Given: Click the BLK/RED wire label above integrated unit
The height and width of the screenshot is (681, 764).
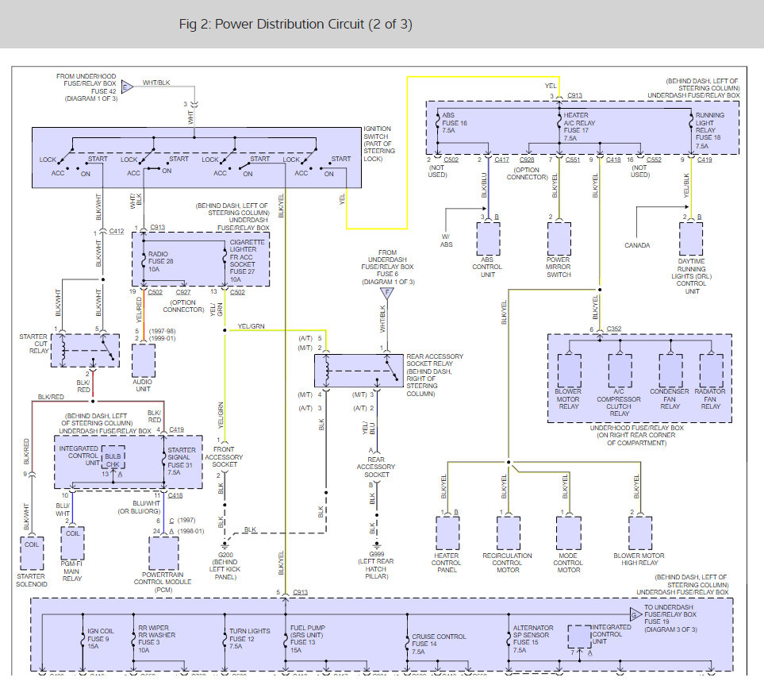Looking at the screenshot, I should point(51,397).
